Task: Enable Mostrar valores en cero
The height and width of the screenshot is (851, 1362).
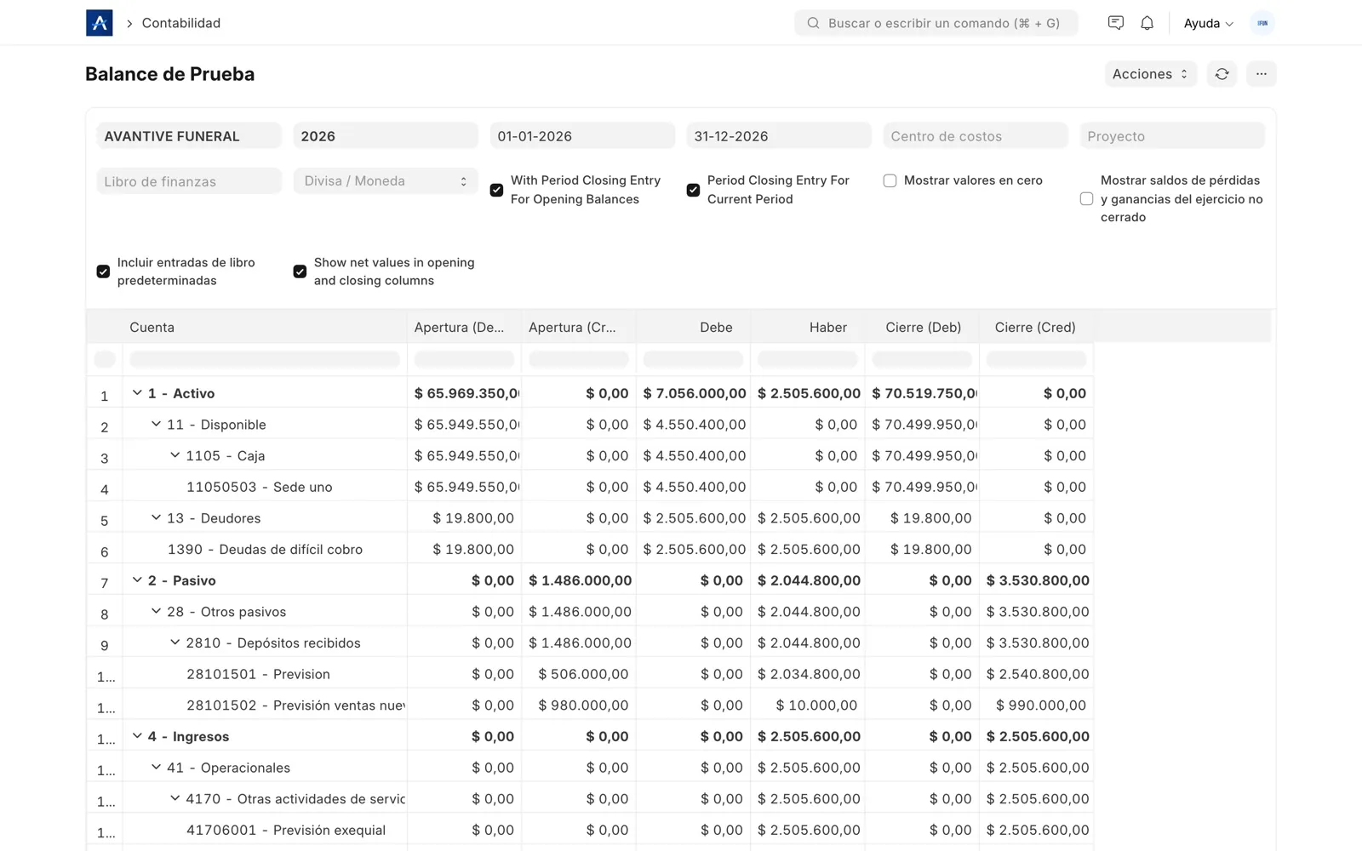Action: click(890, 180)
